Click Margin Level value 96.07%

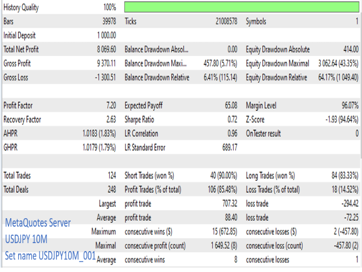(350, 105)
